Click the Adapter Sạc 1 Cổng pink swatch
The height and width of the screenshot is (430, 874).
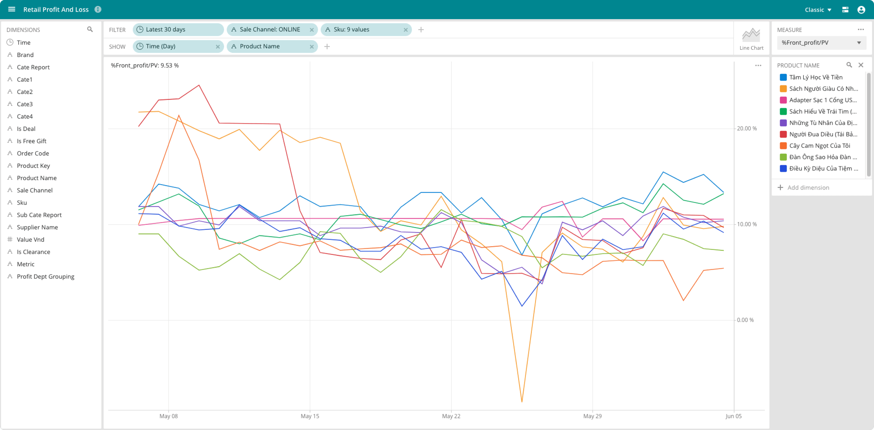click(783, 100)
